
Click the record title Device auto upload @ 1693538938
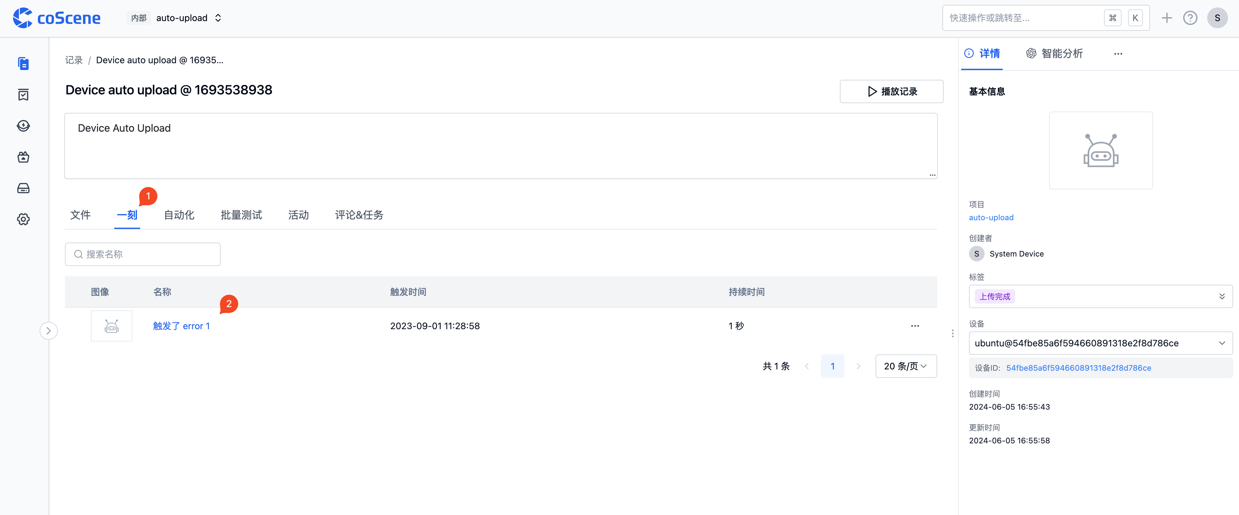coord(169,90)
